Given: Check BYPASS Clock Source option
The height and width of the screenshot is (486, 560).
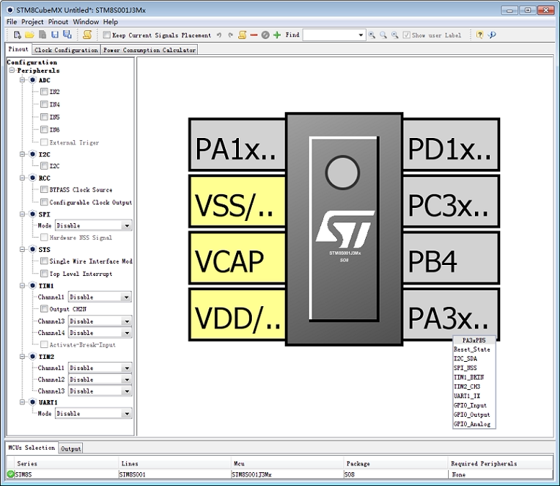Looking at the screenshot, I should pyautogui.click(x=44, y=189).
